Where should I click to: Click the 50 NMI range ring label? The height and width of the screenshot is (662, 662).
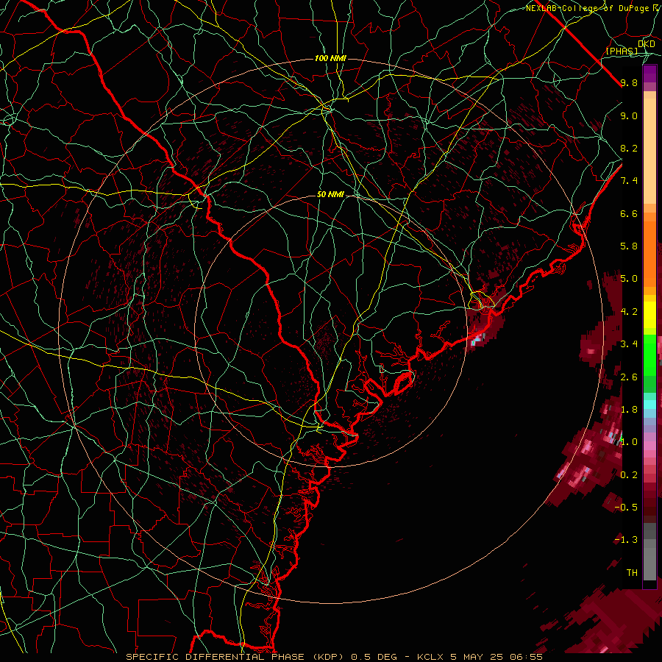pos(330,195)
